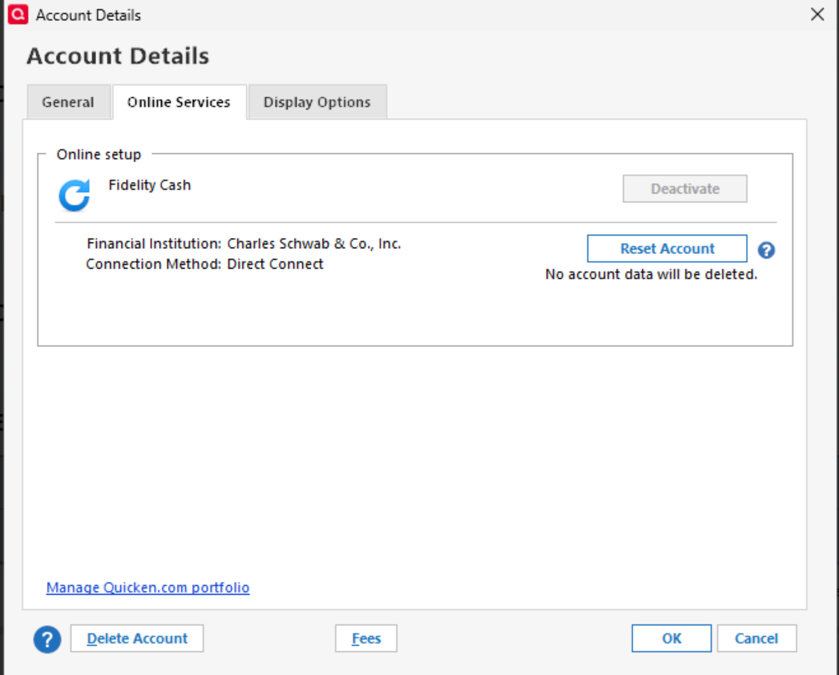
Task: Click the Reset Account button
Action: coord(667,249)
